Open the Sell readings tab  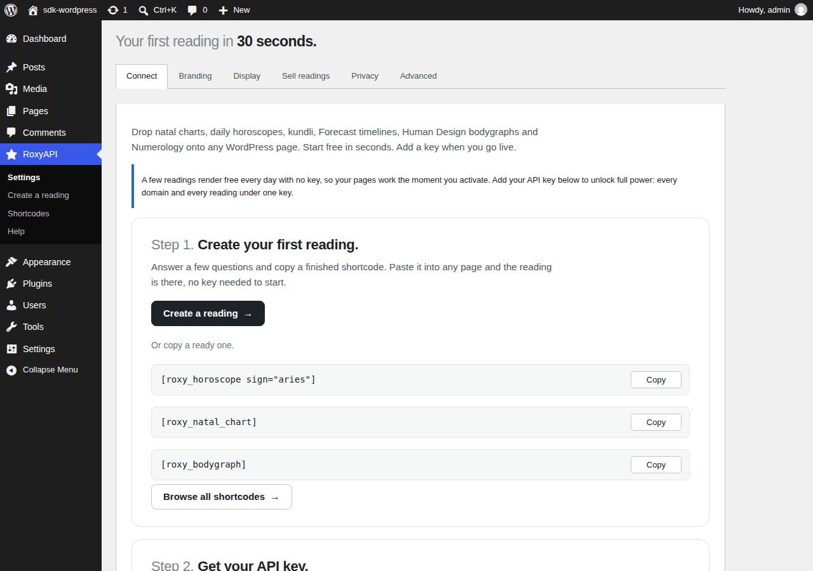[x=306, y=76]
